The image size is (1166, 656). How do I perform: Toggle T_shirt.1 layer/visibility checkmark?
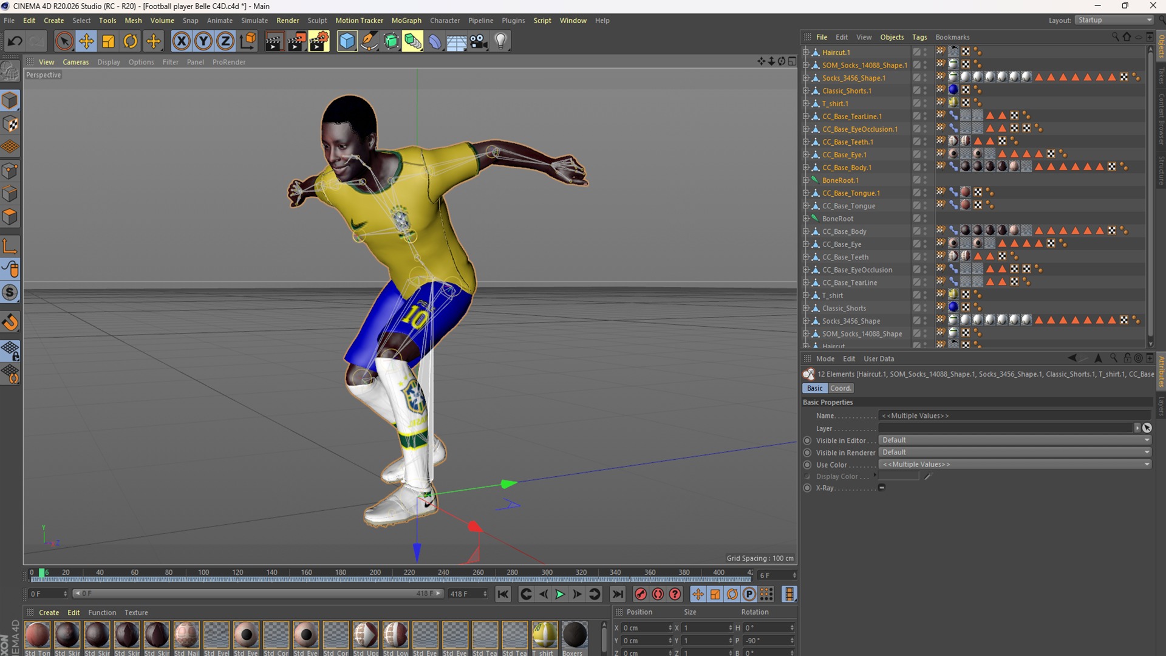click(916, 103)
